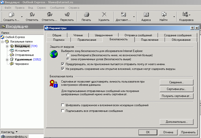Switch to the Чтение tab
This screenshot has width=201, height=138.
(x=78, y=35)
